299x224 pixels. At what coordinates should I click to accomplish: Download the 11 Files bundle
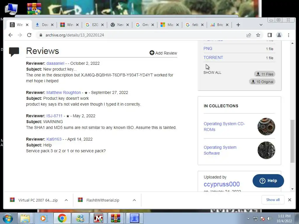coord(265,74)
